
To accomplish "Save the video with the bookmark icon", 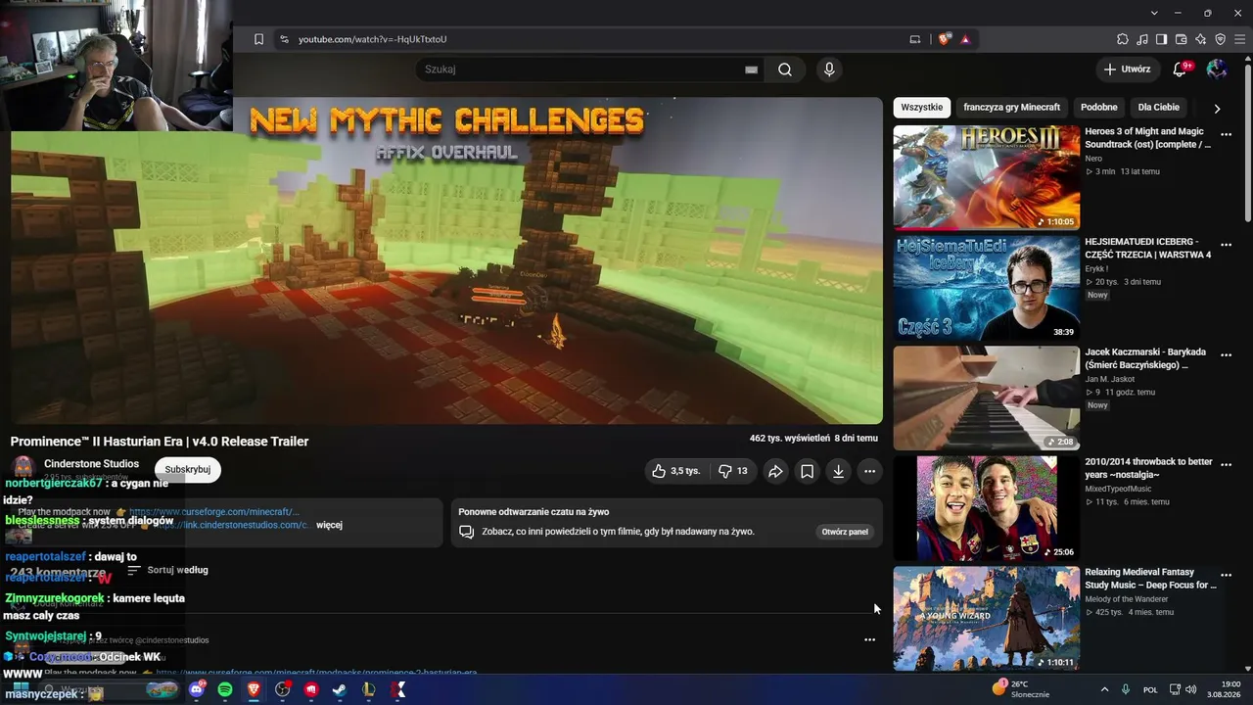I will [807, 471].
